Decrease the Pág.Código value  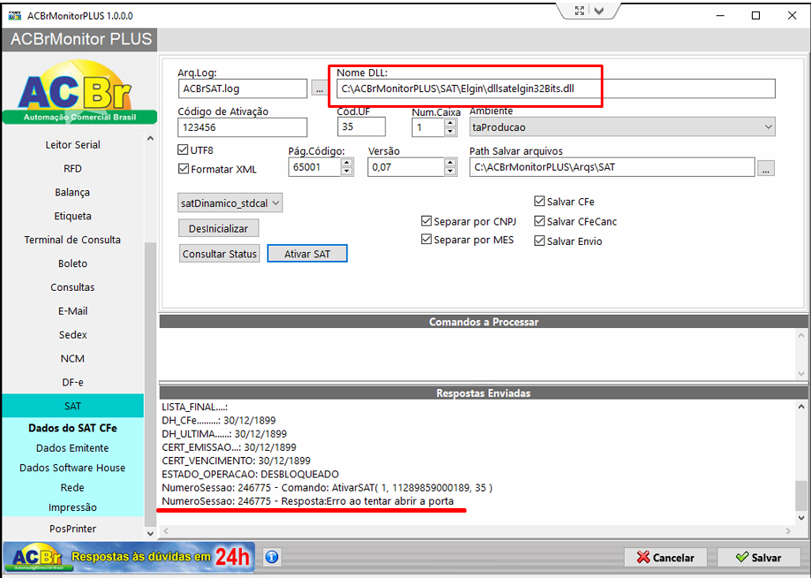click(347, 171)
